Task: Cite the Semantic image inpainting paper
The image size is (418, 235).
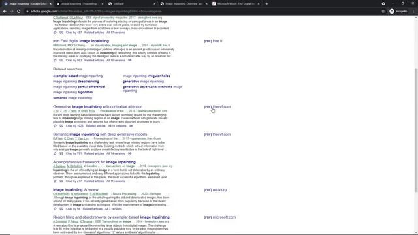Action: 61,153
